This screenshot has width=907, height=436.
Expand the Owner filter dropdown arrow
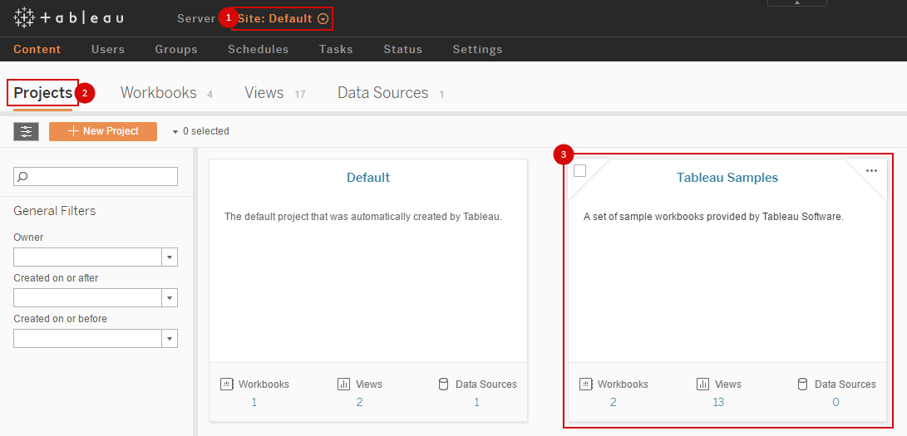(x=170, y=257)
